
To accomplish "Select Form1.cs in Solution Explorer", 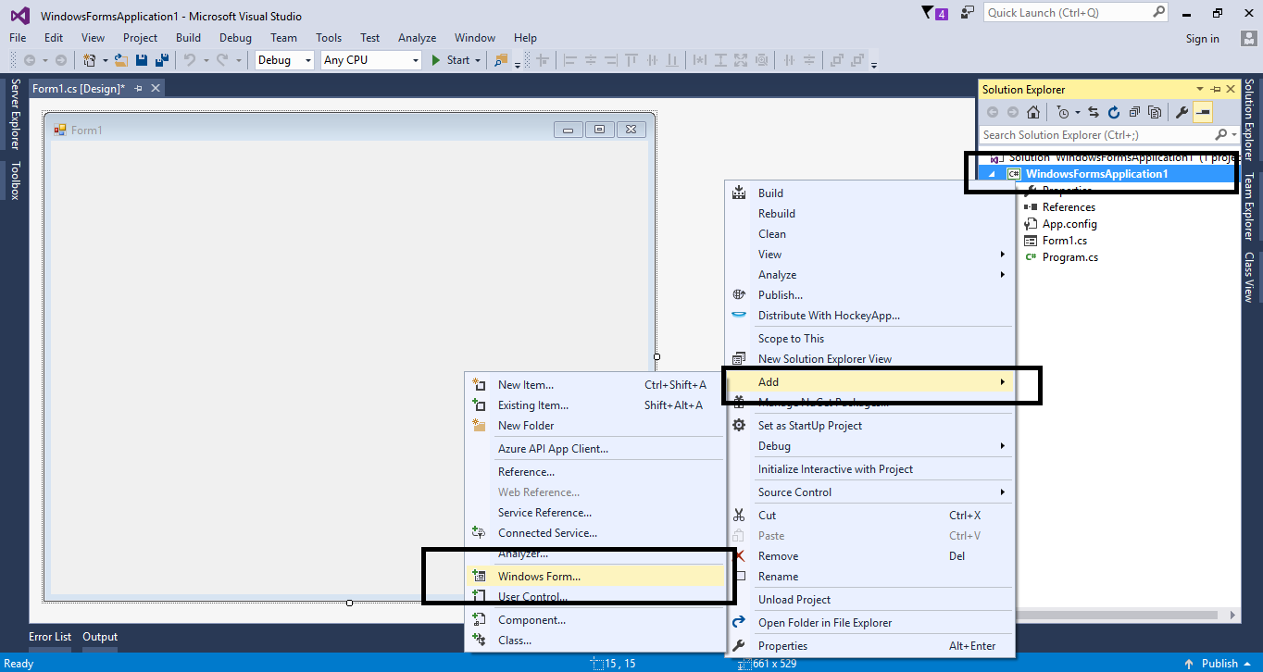I will [1065, 241].
